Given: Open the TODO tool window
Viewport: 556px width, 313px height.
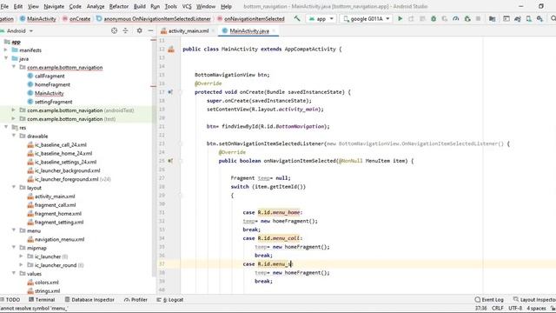Looking at the screenshot, I should [10, 300].
